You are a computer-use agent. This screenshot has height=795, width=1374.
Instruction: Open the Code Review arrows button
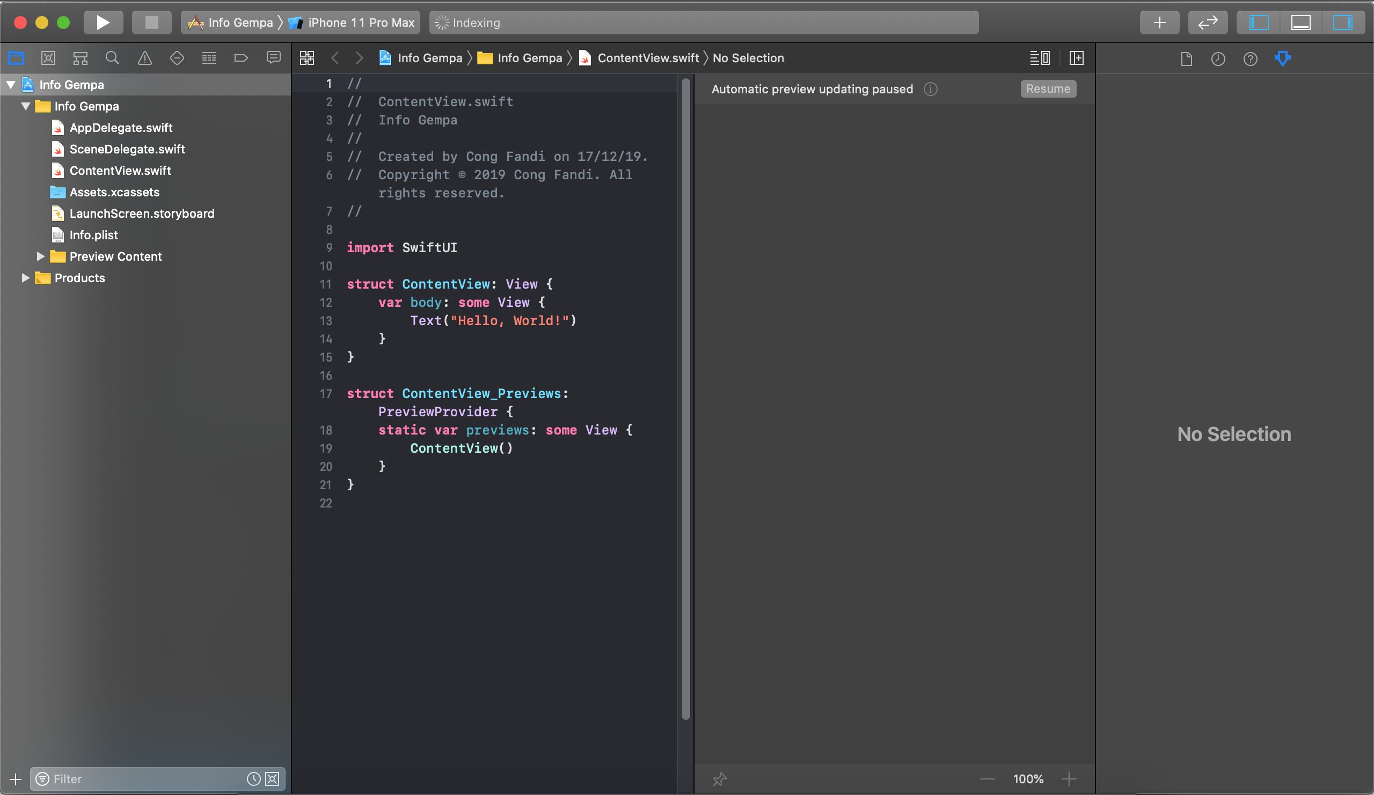point(1207,23)
